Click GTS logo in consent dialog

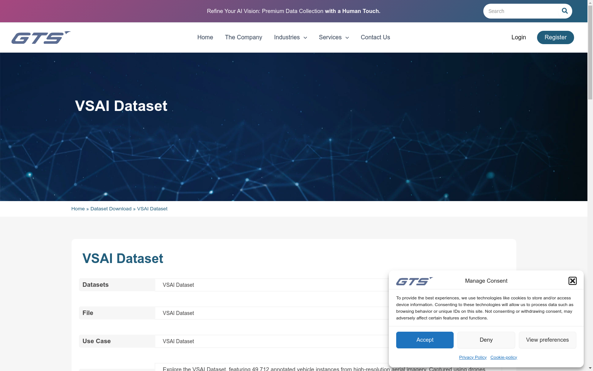414,281
